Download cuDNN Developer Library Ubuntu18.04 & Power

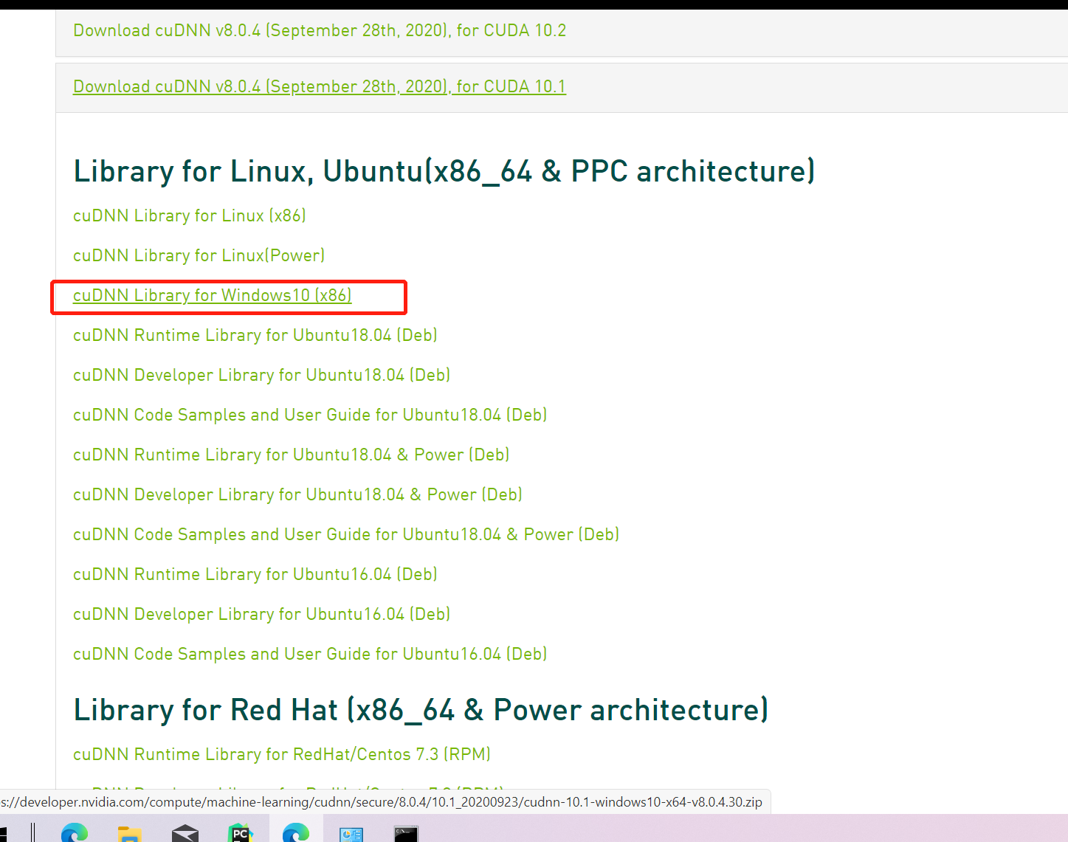298,494
